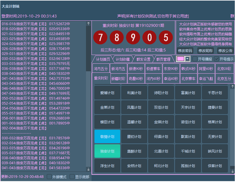Click the last red lottery ball showing 5
This screenshot has height=182, width=236.
point(166,38)
